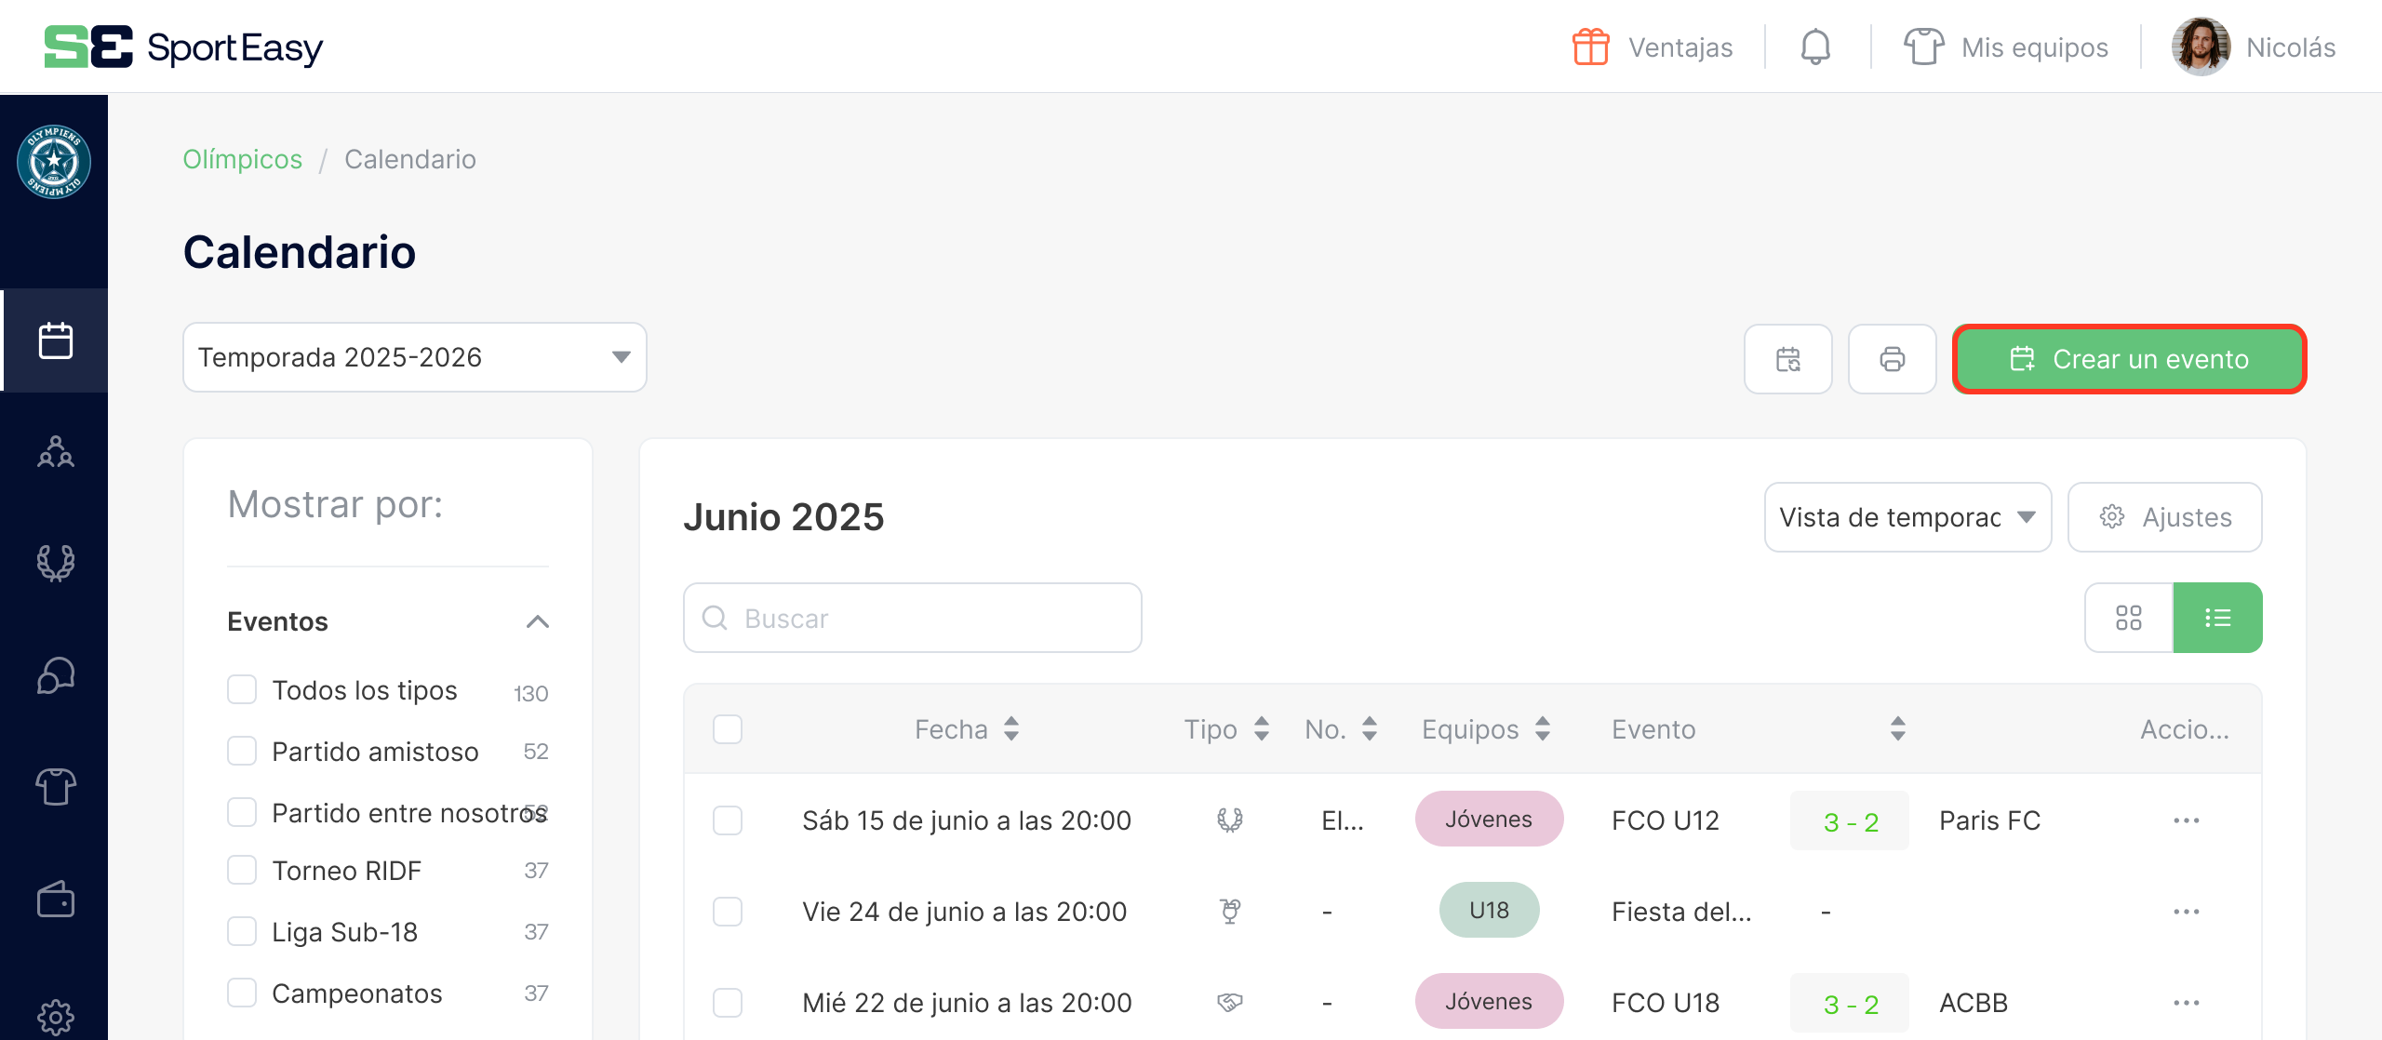Open the chat icon in the sidebar

pyautogui.click(x=56, y=675)
